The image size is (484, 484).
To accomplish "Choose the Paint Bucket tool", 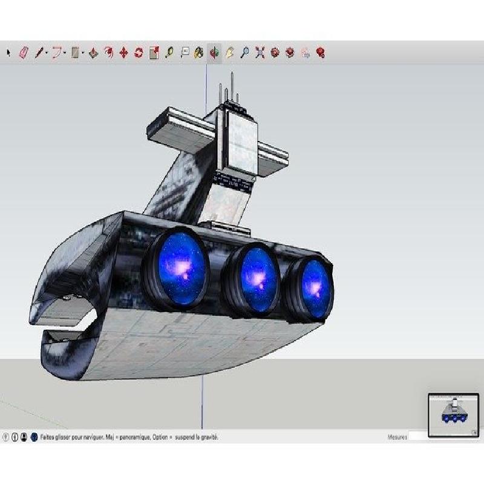I will [199, 53].
